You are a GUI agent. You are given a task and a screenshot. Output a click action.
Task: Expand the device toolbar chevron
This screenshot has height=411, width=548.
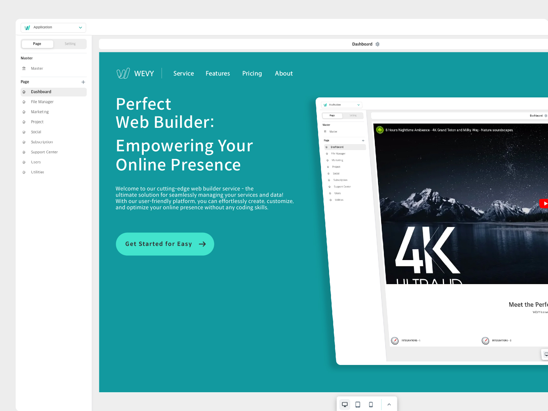(389, 404)
